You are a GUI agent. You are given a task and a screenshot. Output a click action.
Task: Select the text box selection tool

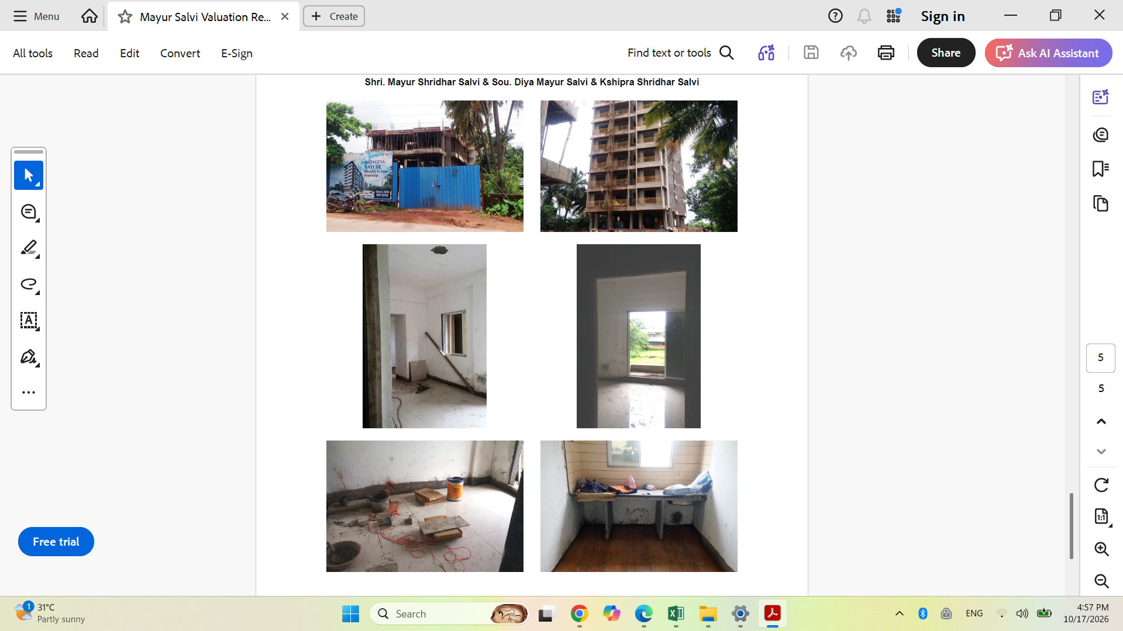[x=29, y=321]
